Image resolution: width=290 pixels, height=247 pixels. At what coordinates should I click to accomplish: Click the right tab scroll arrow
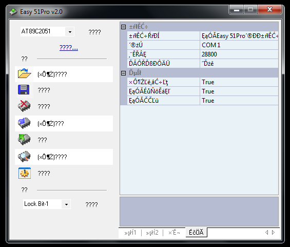274,233
